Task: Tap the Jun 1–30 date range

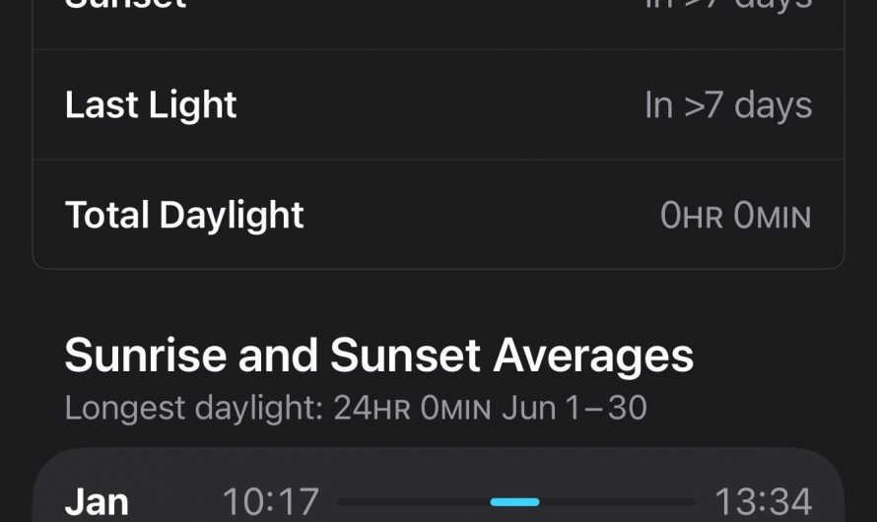Action: [x=574, y=408]
